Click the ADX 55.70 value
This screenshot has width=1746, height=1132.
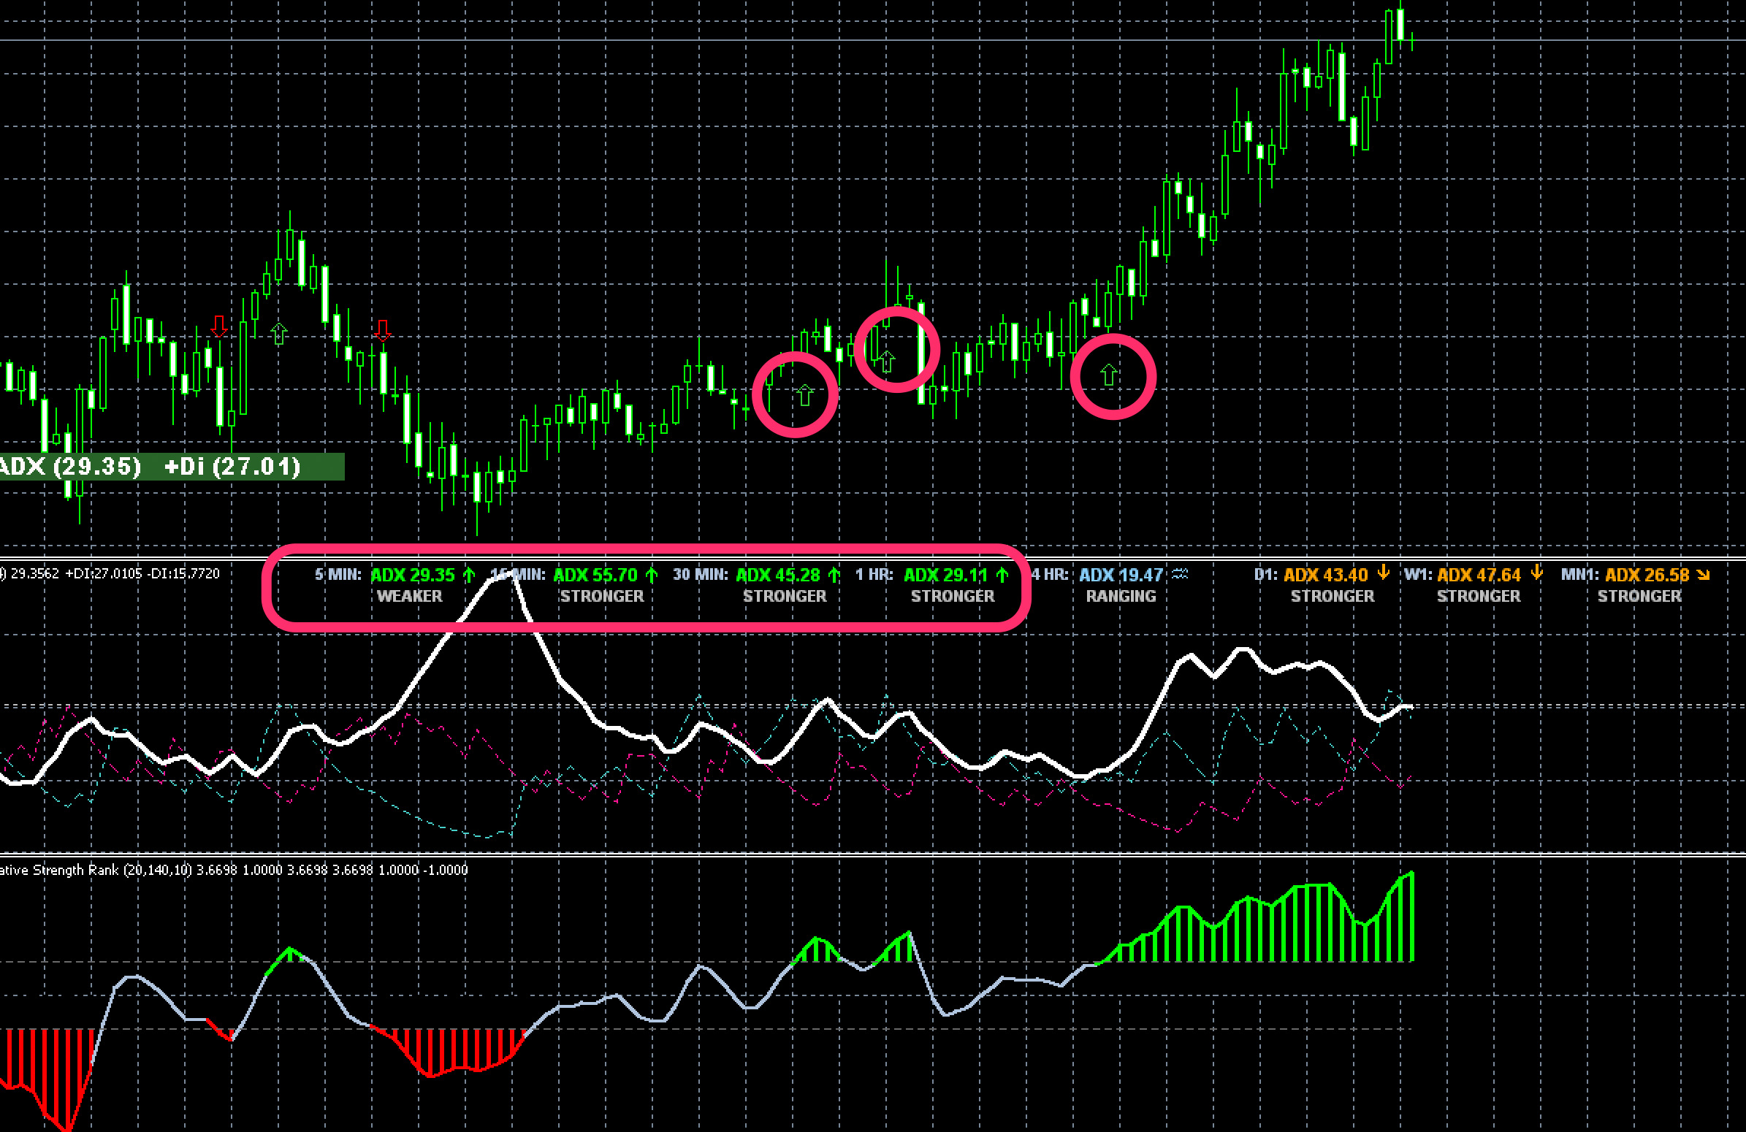coord(595,575)
